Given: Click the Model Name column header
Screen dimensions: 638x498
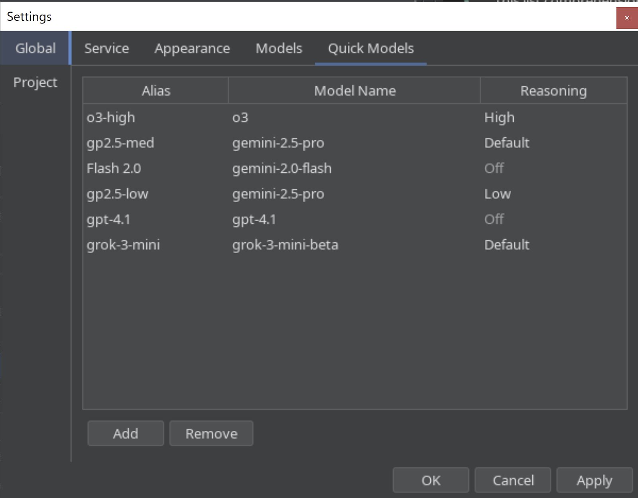Looking at the screenshot, I should [354, 91].
